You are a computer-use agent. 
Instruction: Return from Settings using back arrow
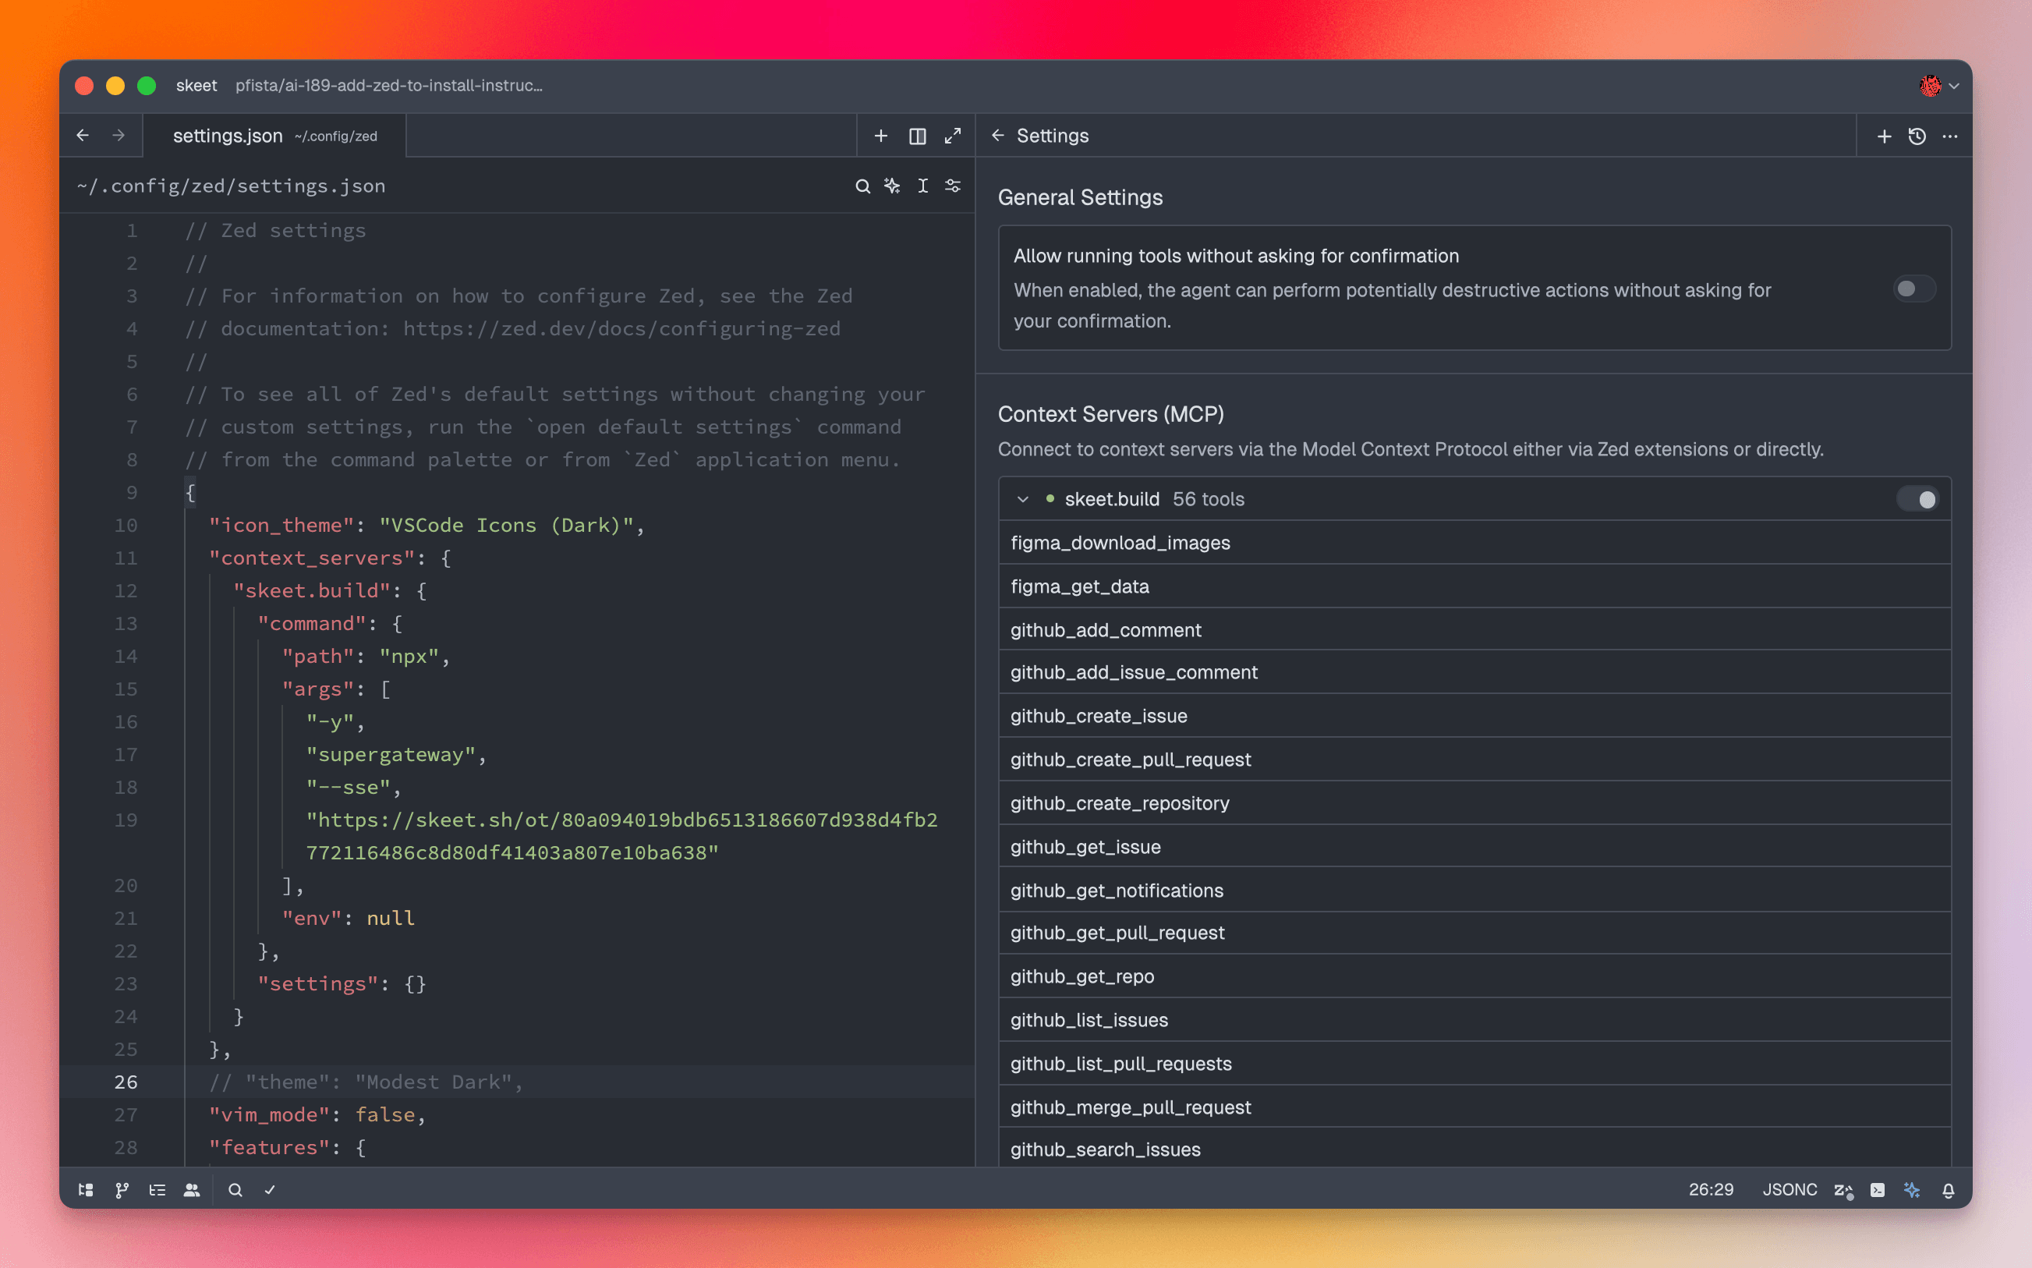click(x=997, y=136)
